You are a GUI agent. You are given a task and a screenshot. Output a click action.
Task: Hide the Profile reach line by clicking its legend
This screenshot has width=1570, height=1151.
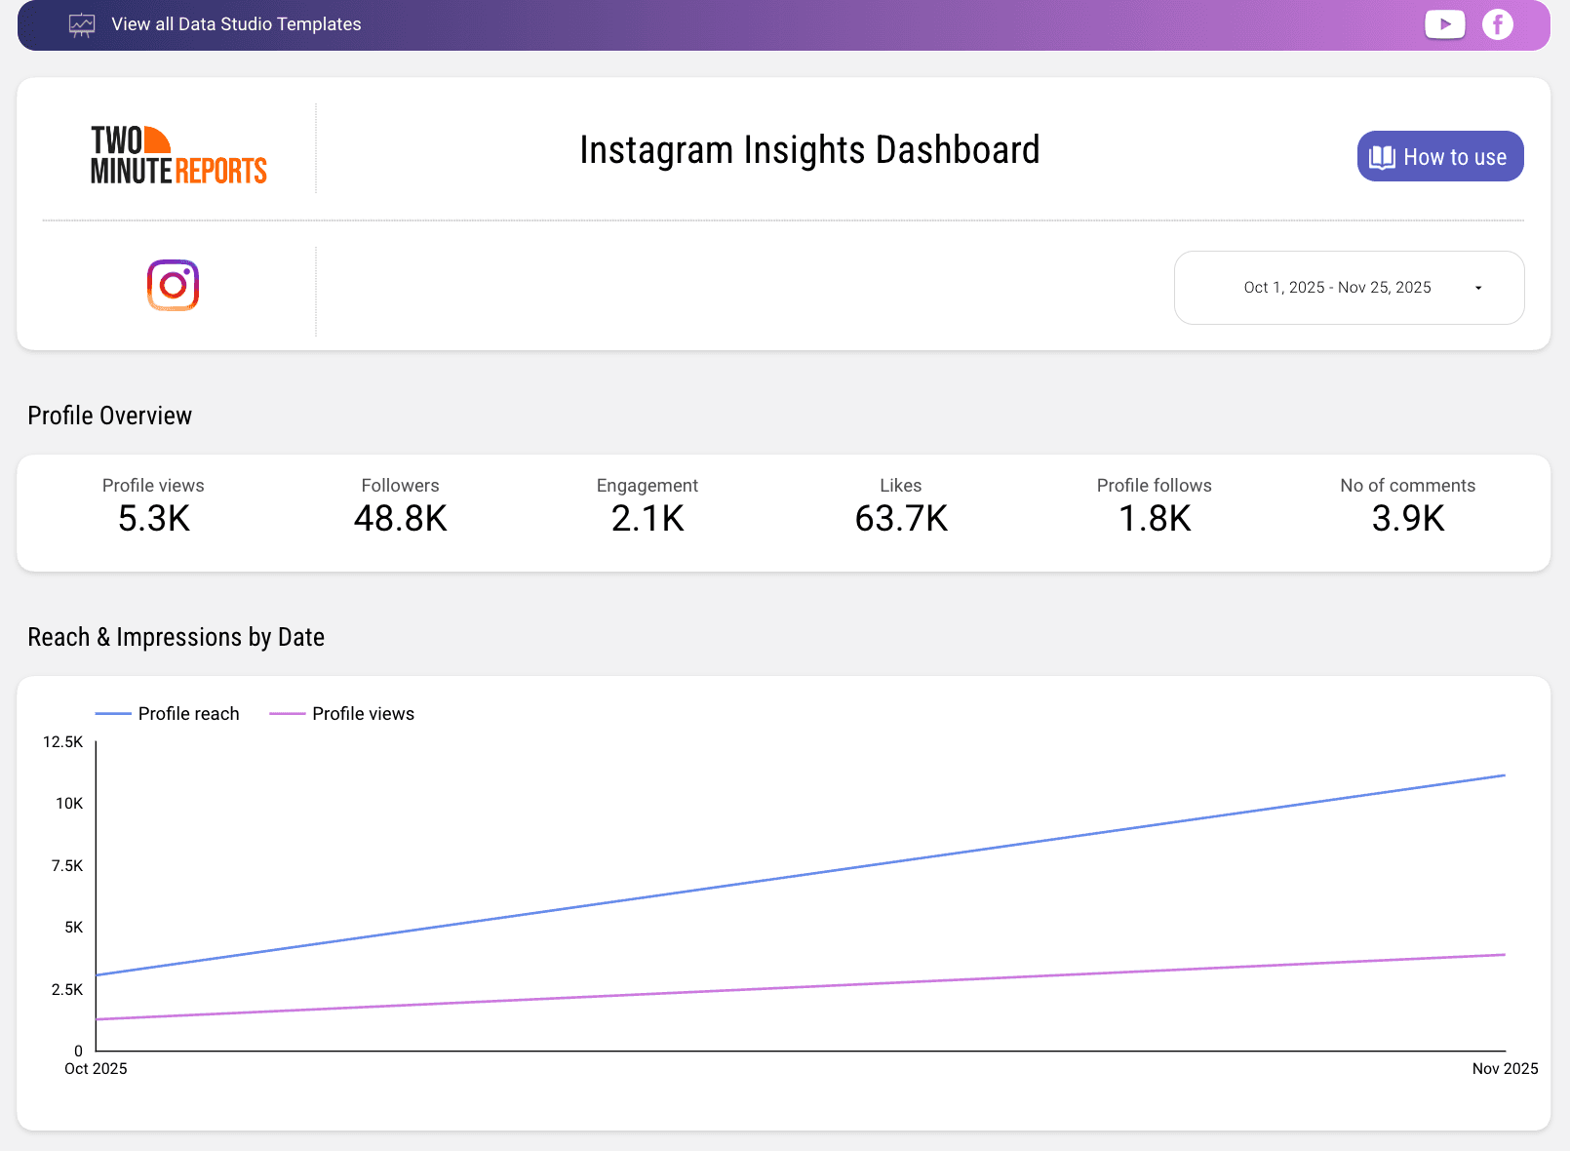point(168,713)
